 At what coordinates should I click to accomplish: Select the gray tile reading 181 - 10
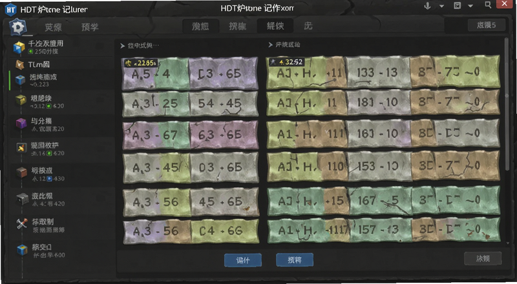point(379,103)
